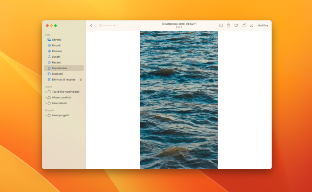Click the Album section header
This screenshot has height=192, width=312.
pyautogui.click(x=49, y=87)
